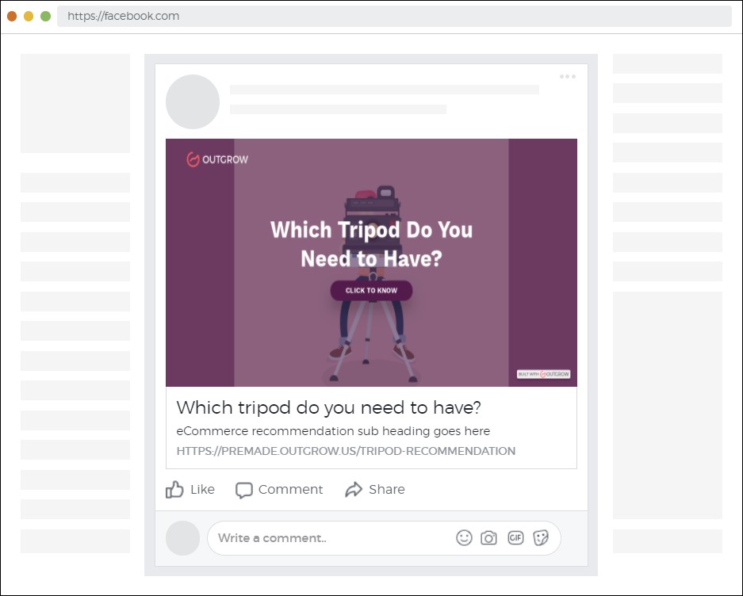The height and width of the screenshot is (596, 743).
Task: Click the post author's profile picture placeholder
Action: [193, 101]
